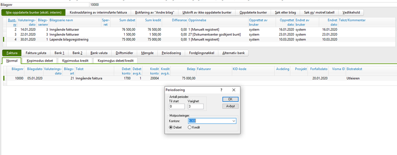The image size is (397, 155).
Task: Open the Driftsmidler tab
Action: [x=124, y=53]
